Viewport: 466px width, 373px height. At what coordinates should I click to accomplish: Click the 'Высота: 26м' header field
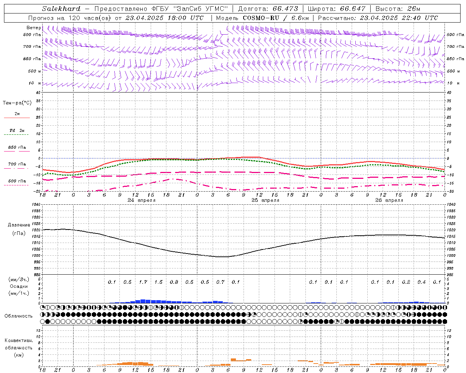tap(398, 9)
